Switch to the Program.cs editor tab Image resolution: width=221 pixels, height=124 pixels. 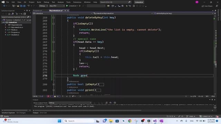click(38, 11)
